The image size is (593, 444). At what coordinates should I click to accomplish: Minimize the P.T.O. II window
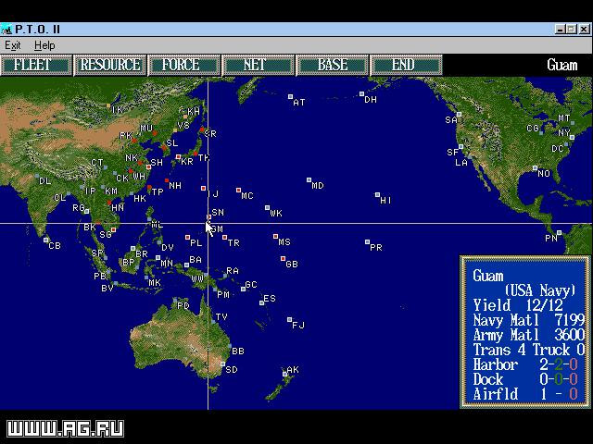click(x=560, y=29)
